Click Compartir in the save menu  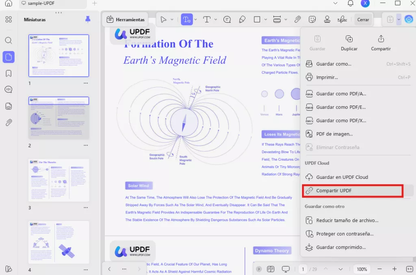pyautogui.click(x=381, y=43)
